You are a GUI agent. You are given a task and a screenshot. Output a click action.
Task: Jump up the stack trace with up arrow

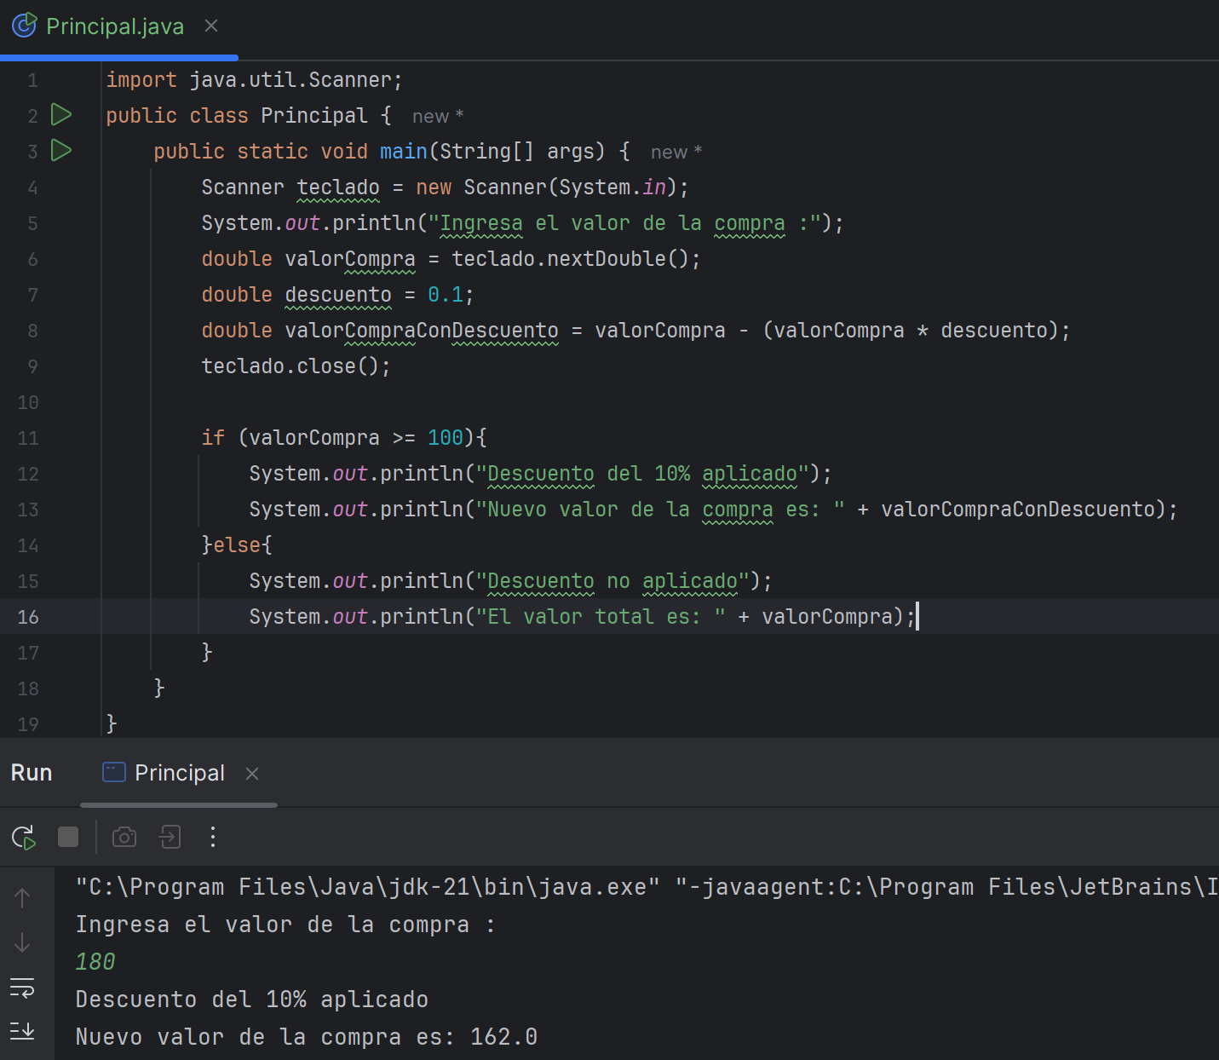coord(22,897)
